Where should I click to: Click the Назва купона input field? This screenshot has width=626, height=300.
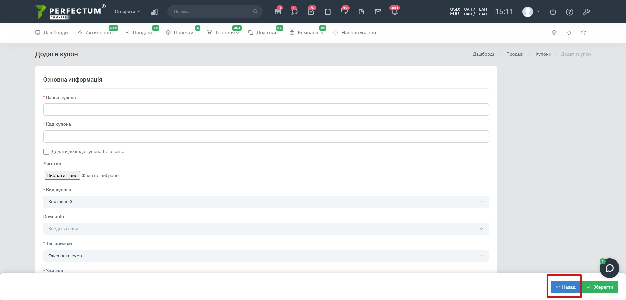pyautogui.click(x=266, y=110)
